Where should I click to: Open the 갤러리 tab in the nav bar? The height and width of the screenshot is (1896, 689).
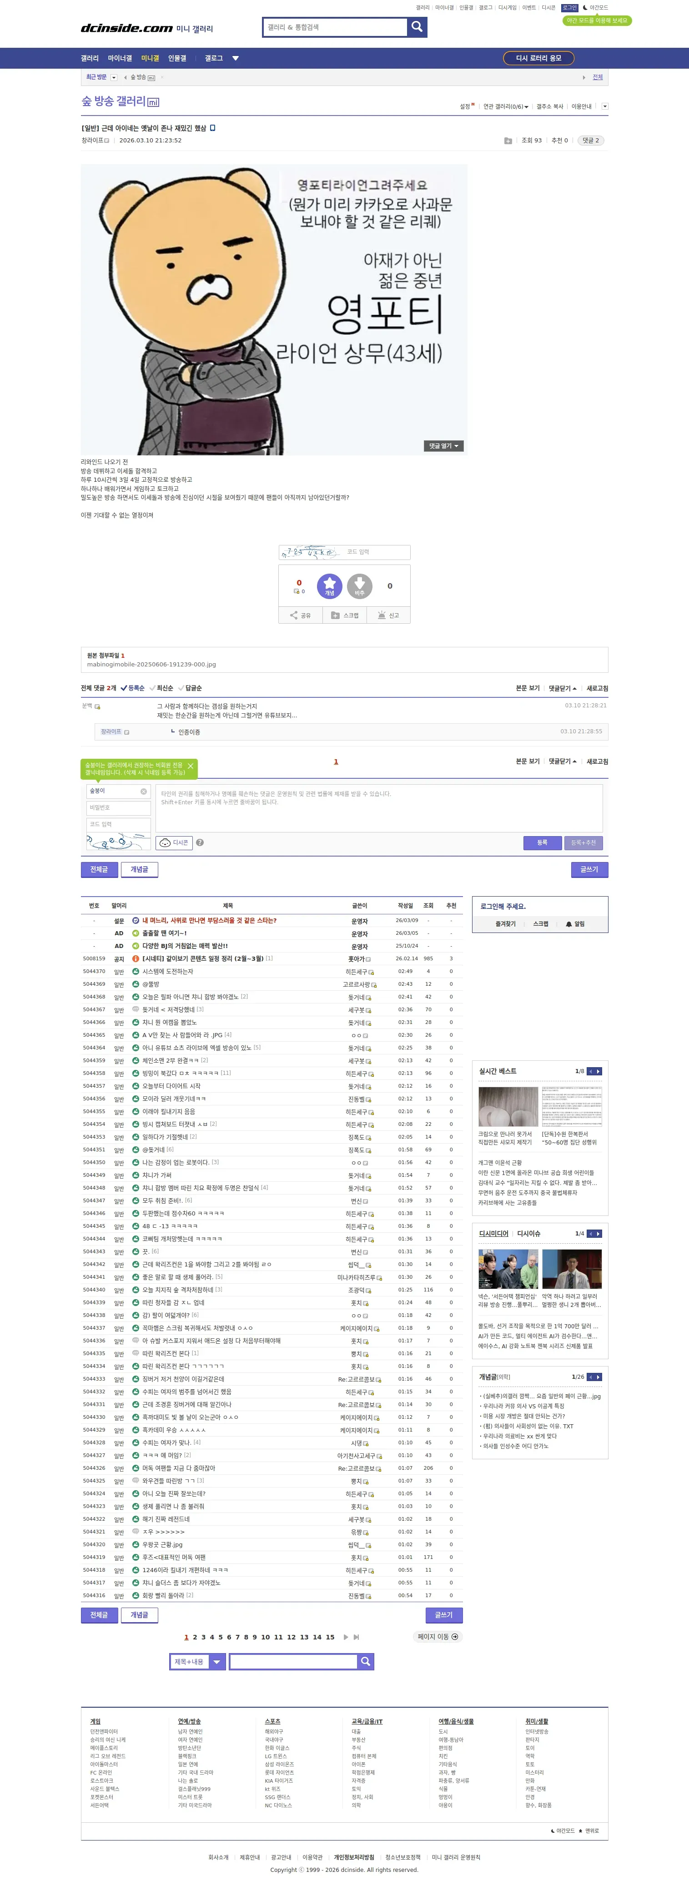click(x=90, y=58)
